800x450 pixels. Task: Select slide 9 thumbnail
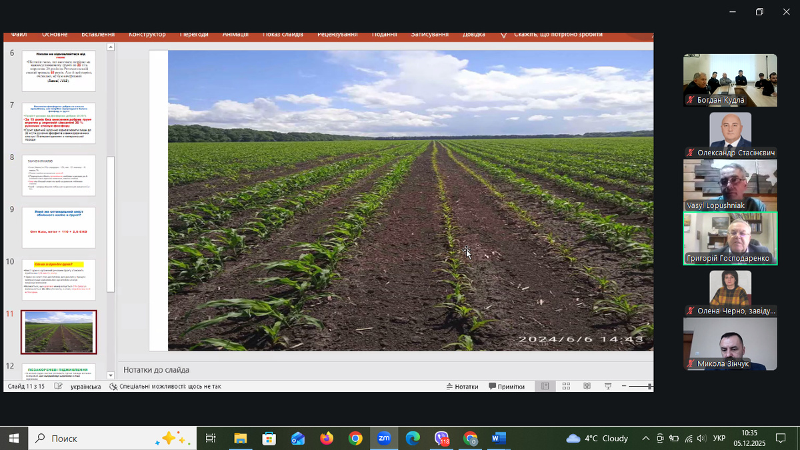point(59,227)
